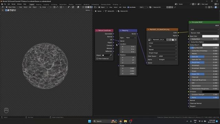Select the box select tool icon in viewport
Viewport: 220px width, 124px height.
6,10
